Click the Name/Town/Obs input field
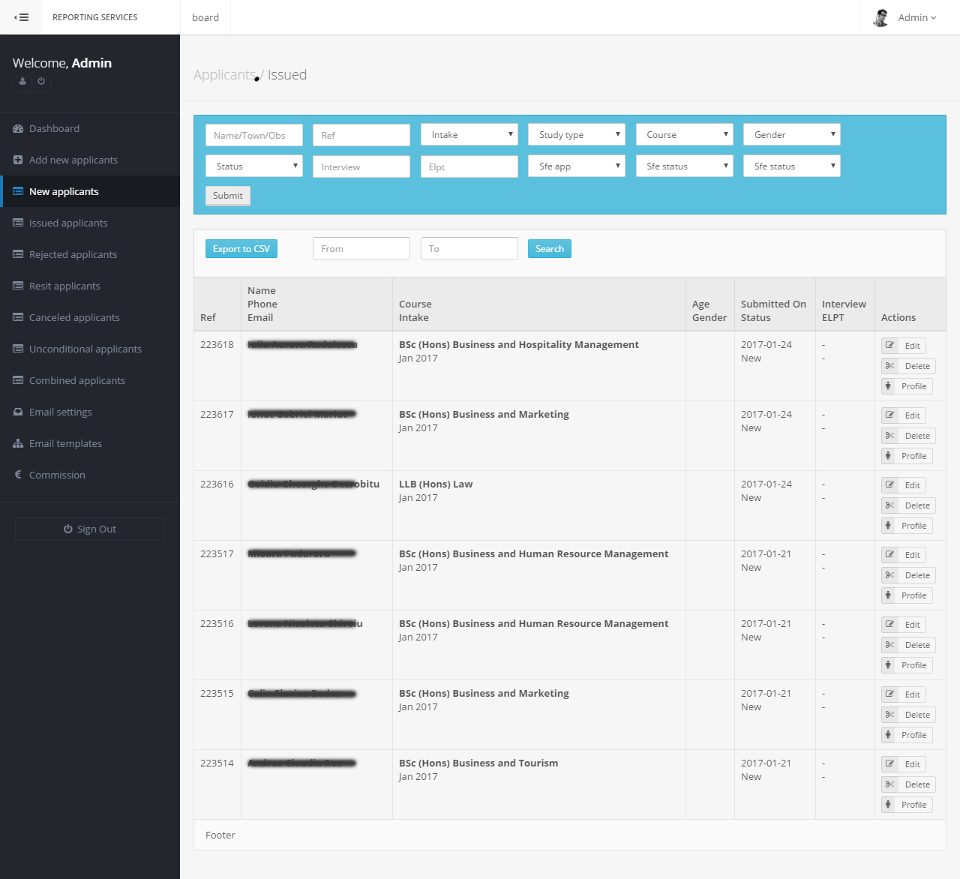960x879 pixels. [254, 136]
